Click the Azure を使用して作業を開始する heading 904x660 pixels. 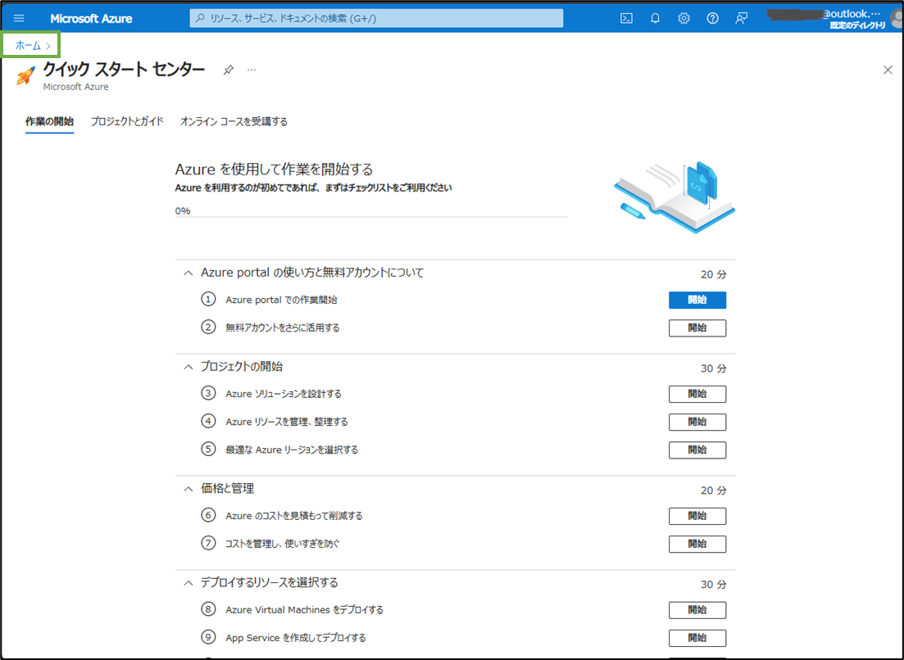point(274,170)
